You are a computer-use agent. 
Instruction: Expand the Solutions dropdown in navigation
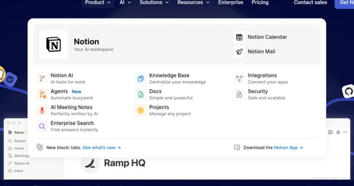(154, 2)
